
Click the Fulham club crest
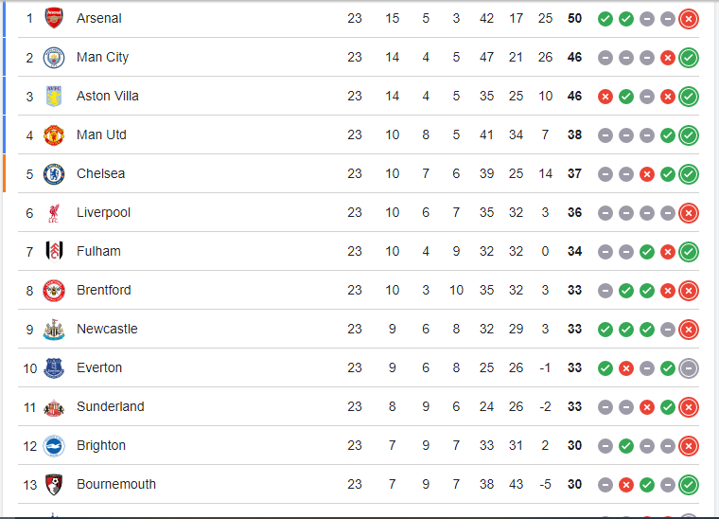(x=53, y=252)
